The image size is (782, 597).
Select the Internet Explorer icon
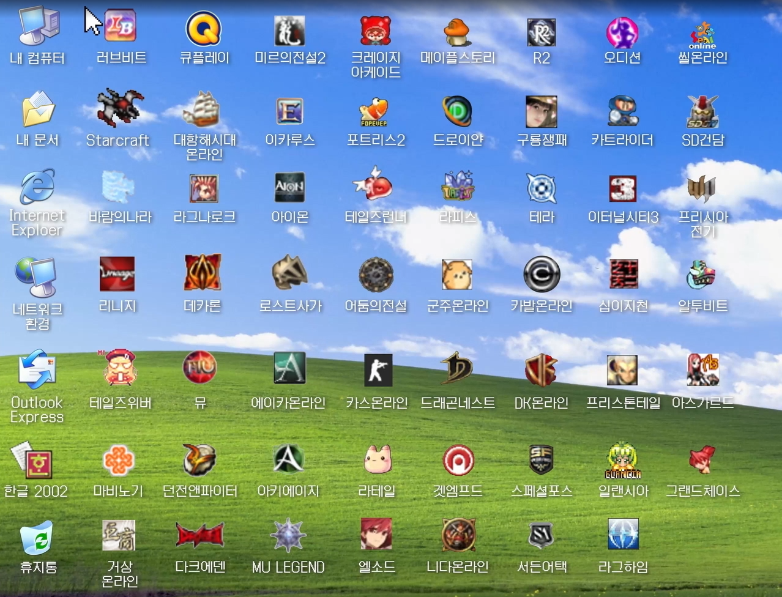coord(37,187)
